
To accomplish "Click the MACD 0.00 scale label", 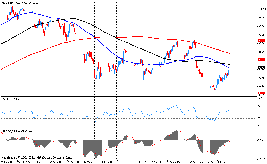I will pos(261,140).
